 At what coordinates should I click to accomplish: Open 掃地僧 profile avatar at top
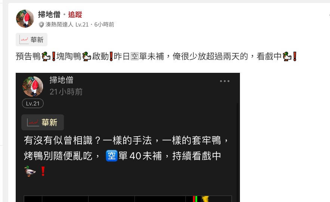pyautogui.click(x=25, y=19)
